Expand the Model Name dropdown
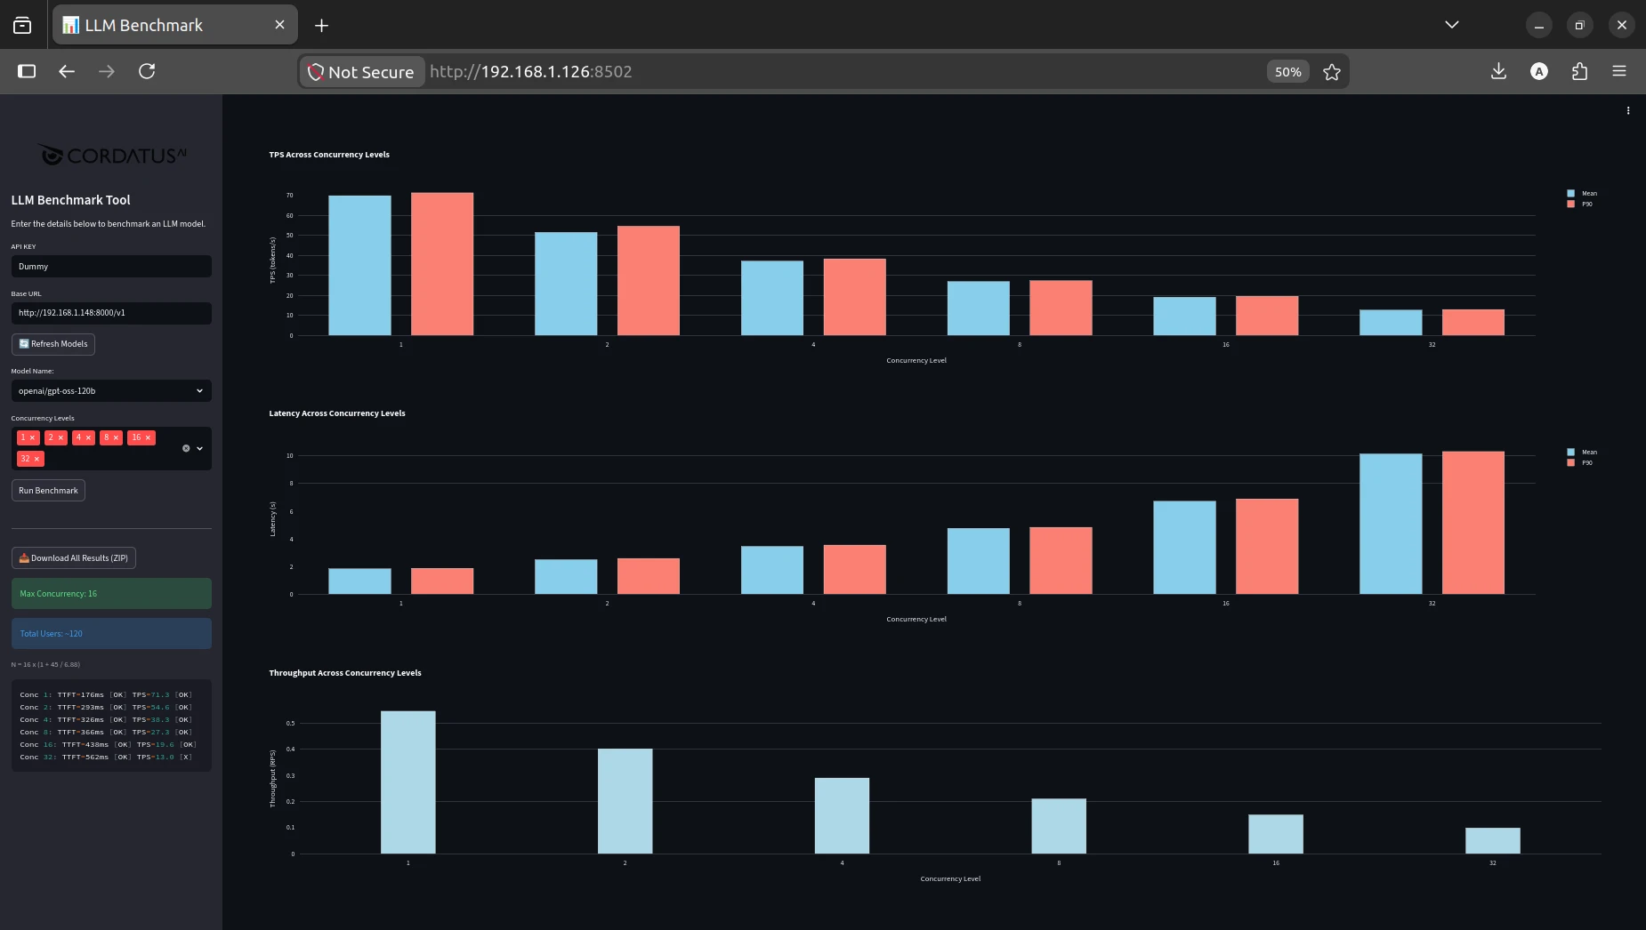The image size is (1646, 930). point(111,390)
